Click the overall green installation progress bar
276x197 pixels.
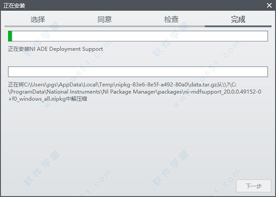pos(138,36)
